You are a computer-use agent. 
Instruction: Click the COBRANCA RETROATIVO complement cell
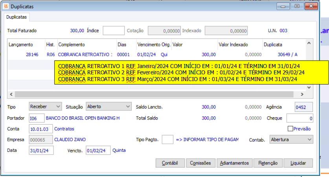tap(85, 55)
